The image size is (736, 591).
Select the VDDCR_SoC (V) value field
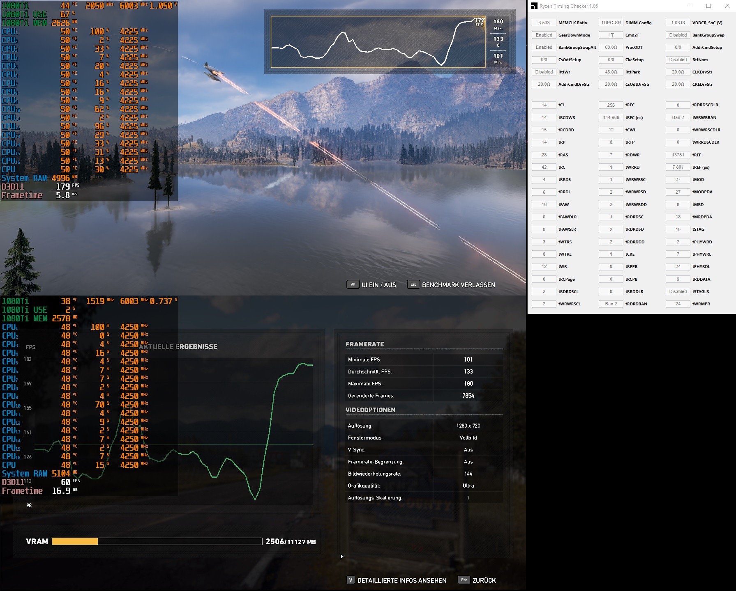[678, 23]
